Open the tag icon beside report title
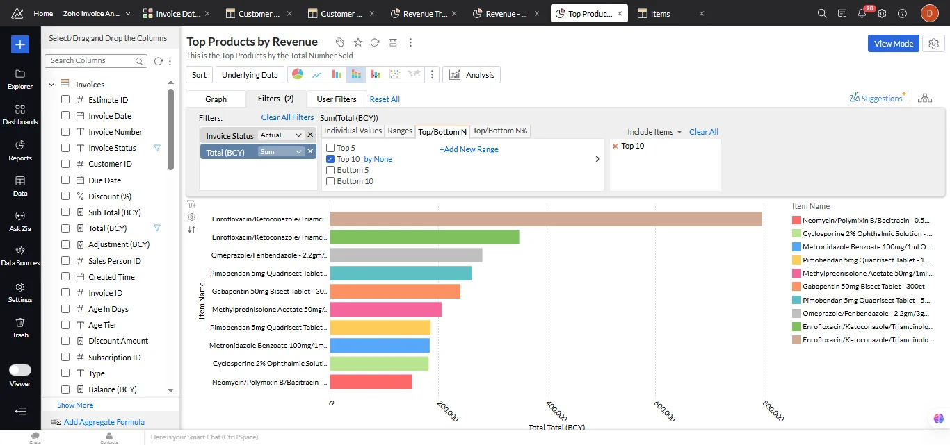950x445 pixels. tap(340, 42)
